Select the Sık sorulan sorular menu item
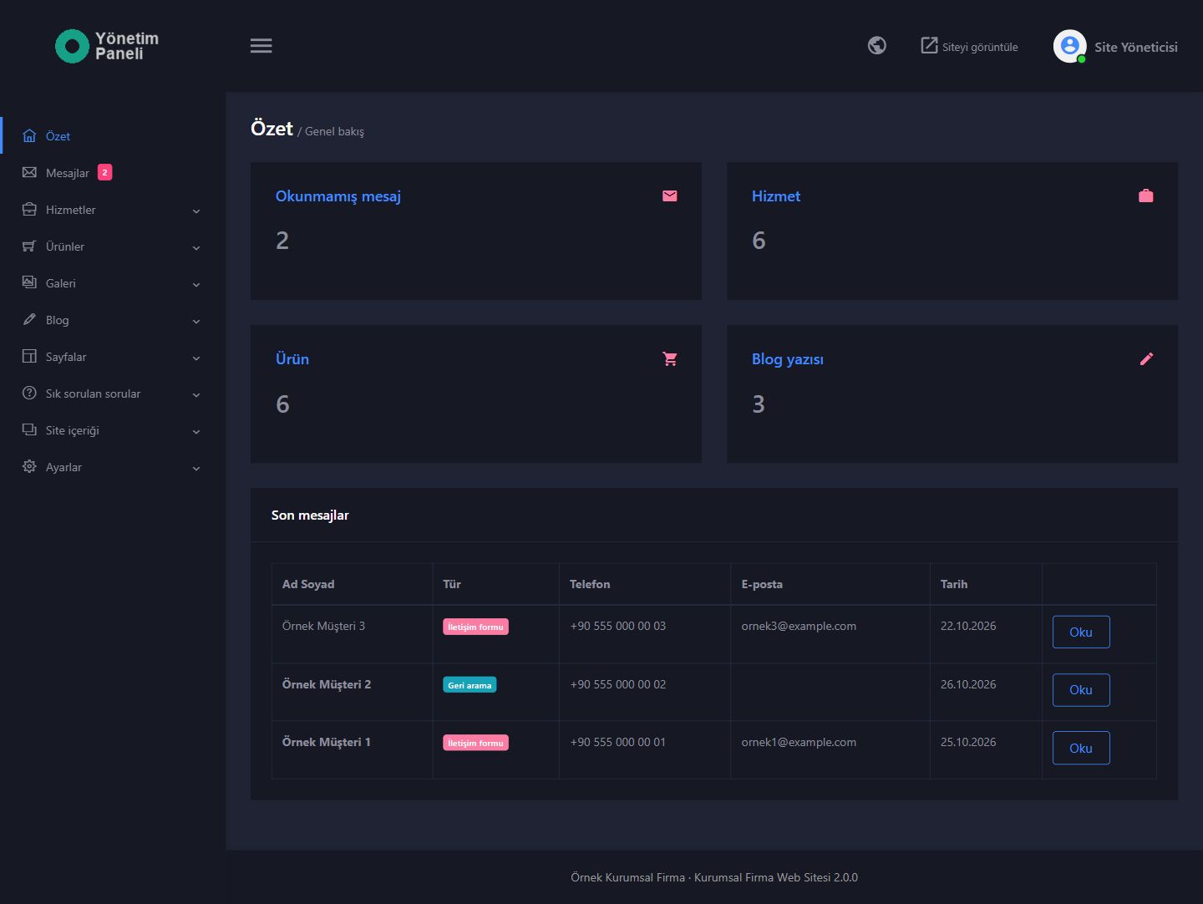The width and height of the screenshot is (1203, 904). tap(113, 393)
